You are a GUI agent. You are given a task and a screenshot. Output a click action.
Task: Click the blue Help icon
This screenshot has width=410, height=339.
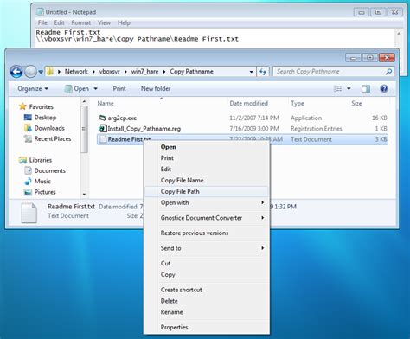click(384, 88)
